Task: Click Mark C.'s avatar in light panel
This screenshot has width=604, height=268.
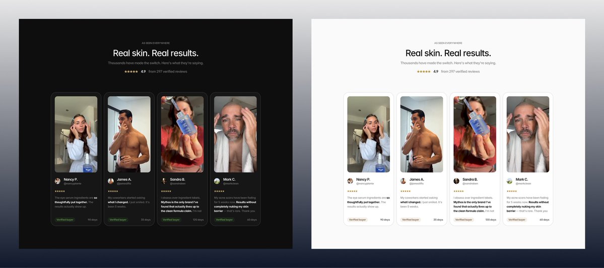Action: pos(510,181)
